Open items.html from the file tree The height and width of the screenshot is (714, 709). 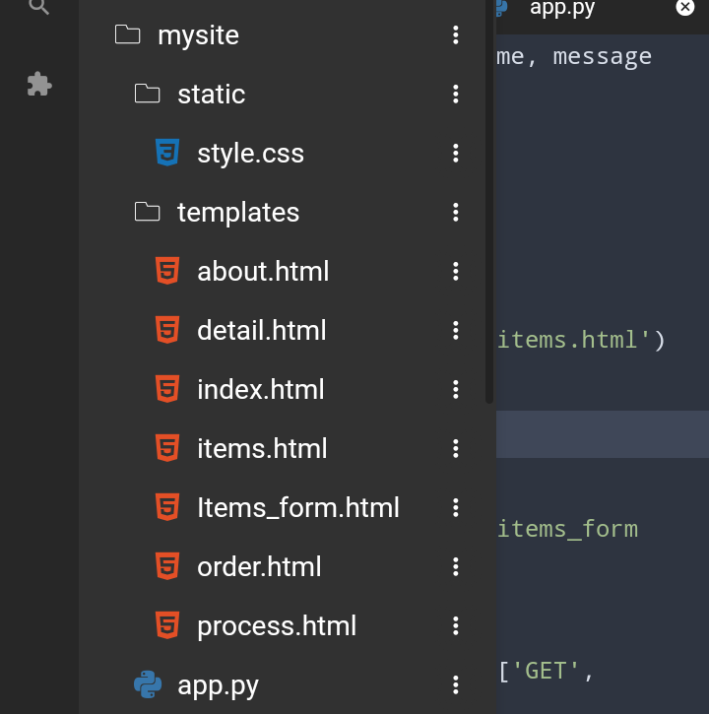point(262,448)
